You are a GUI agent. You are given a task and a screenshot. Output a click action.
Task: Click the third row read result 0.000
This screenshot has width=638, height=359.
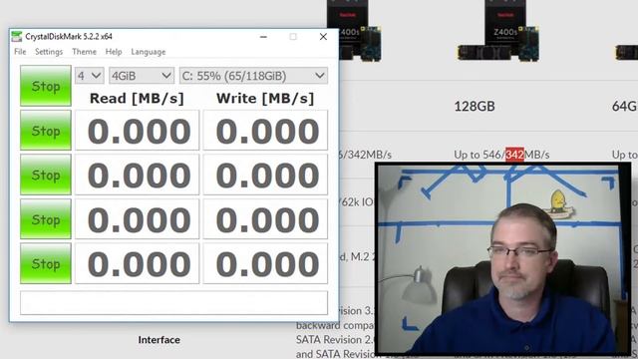coord(138,219)
